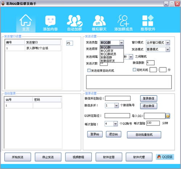This screenshot has height=169, width=181.
Task: Click the app icon in title bar
Action: click(x=3, y=4)
